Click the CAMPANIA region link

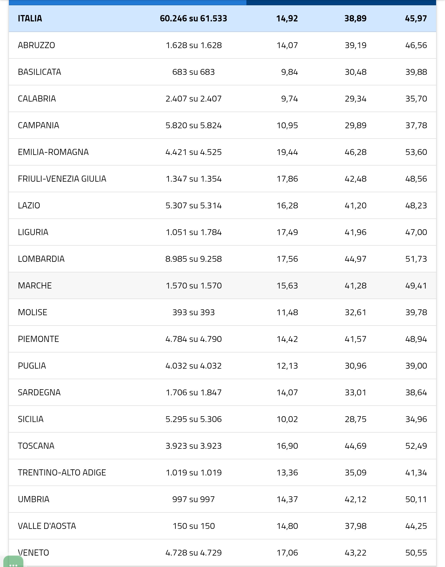click(x=38, y=125)
